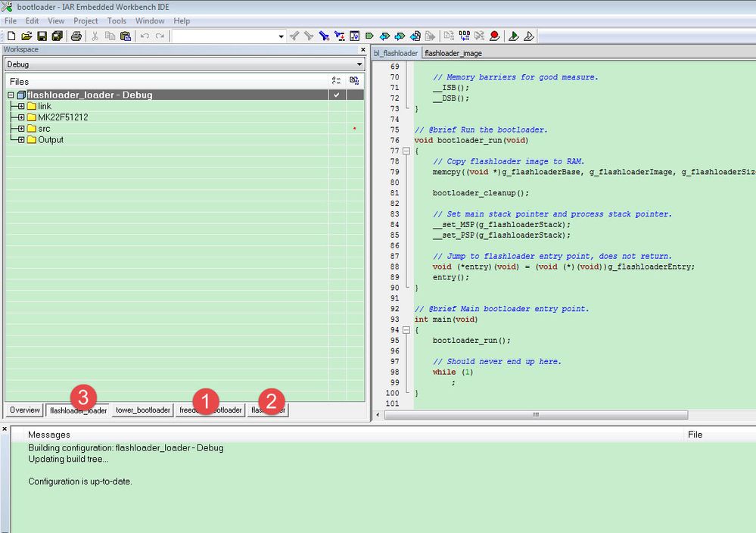Screen dimensions: 756x533
Task: Click the 'Configuration is up-to-date.' message
Action: click(80, 482)
